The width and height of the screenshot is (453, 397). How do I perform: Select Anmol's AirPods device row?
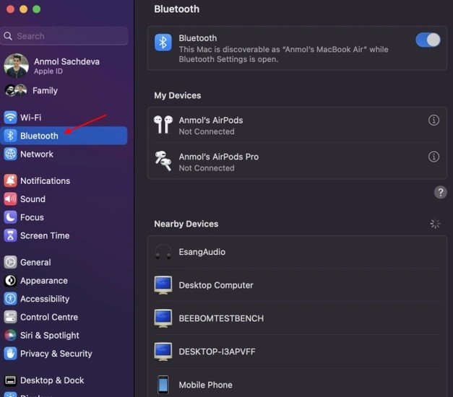point(297,126)
